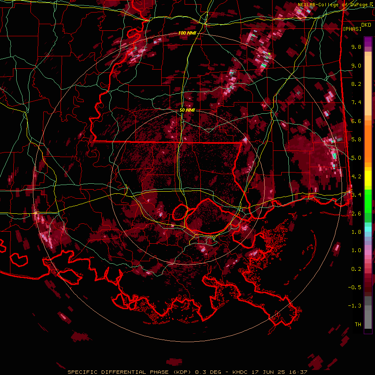Viewport: 375px width, 375px height.
Task: Click the [PHAS] units label
Action: coord(352,29)
